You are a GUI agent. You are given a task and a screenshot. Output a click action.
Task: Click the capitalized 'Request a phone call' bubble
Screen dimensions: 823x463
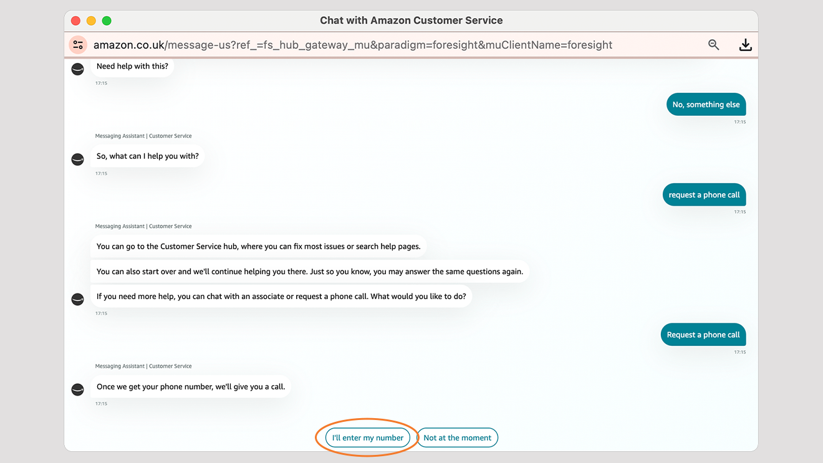pos(703,335)
